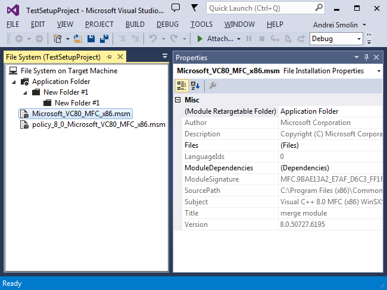Open the feedback speech bubble icon

pyautogui.click(x=176, y=8)
